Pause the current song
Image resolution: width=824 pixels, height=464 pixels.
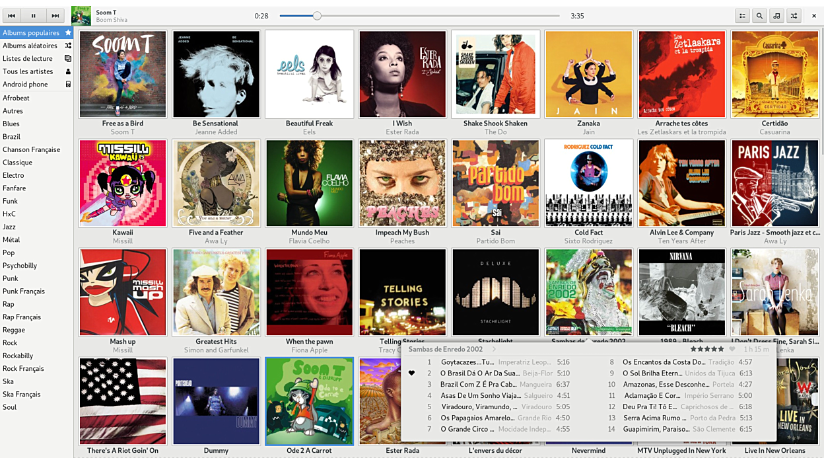click(x=33, y=16)
